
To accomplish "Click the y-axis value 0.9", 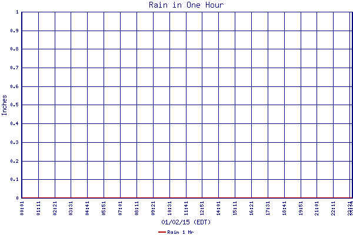I will [14, 31].
